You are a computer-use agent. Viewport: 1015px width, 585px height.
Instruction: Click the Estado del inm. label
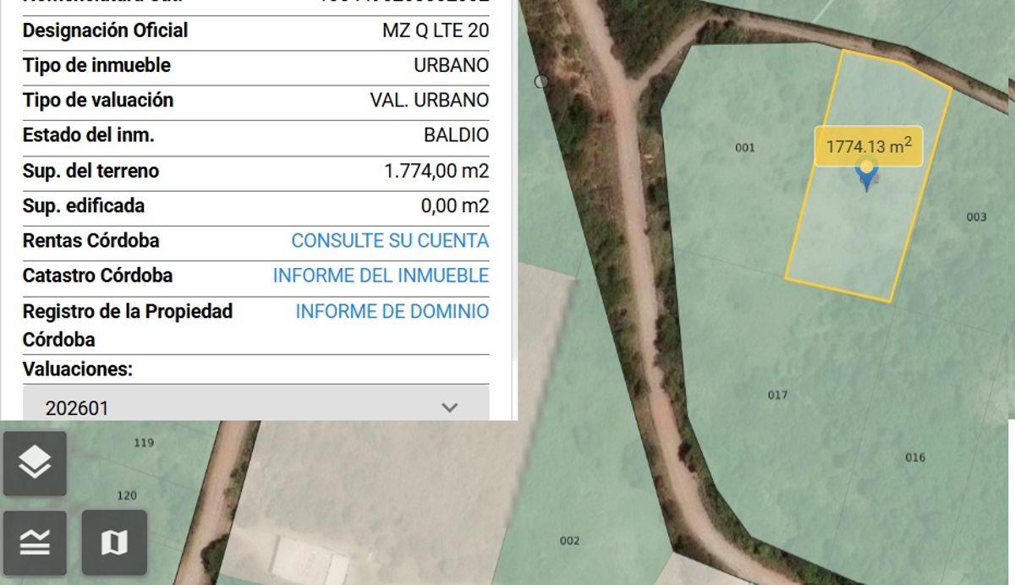click(x=88, y=135)
